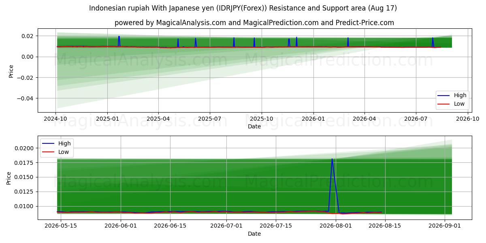Image resolution: width=486 pixels, height=243 pixels.
Task: Click the 0.0100 value on lower price axis
Action: click(25, 207)
